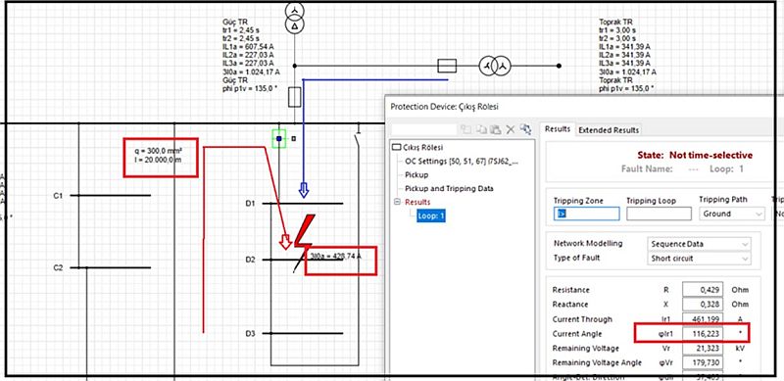The height and width of the screenshot is (381, 784).
Task: Open the Network Modelling Sequence Data dropdown
Action: coord(699,244)
